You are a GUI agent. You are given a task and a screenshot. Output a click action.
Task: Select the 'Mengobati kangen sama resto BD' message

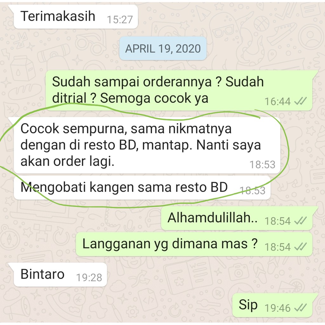point(142,188)
